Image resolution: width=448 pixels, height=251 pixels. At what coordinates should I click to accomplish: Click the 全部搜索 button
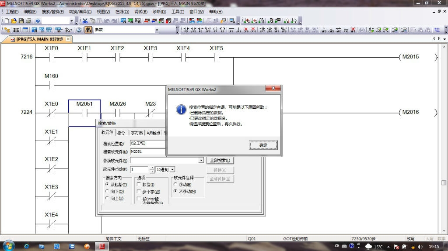[220, 161]
